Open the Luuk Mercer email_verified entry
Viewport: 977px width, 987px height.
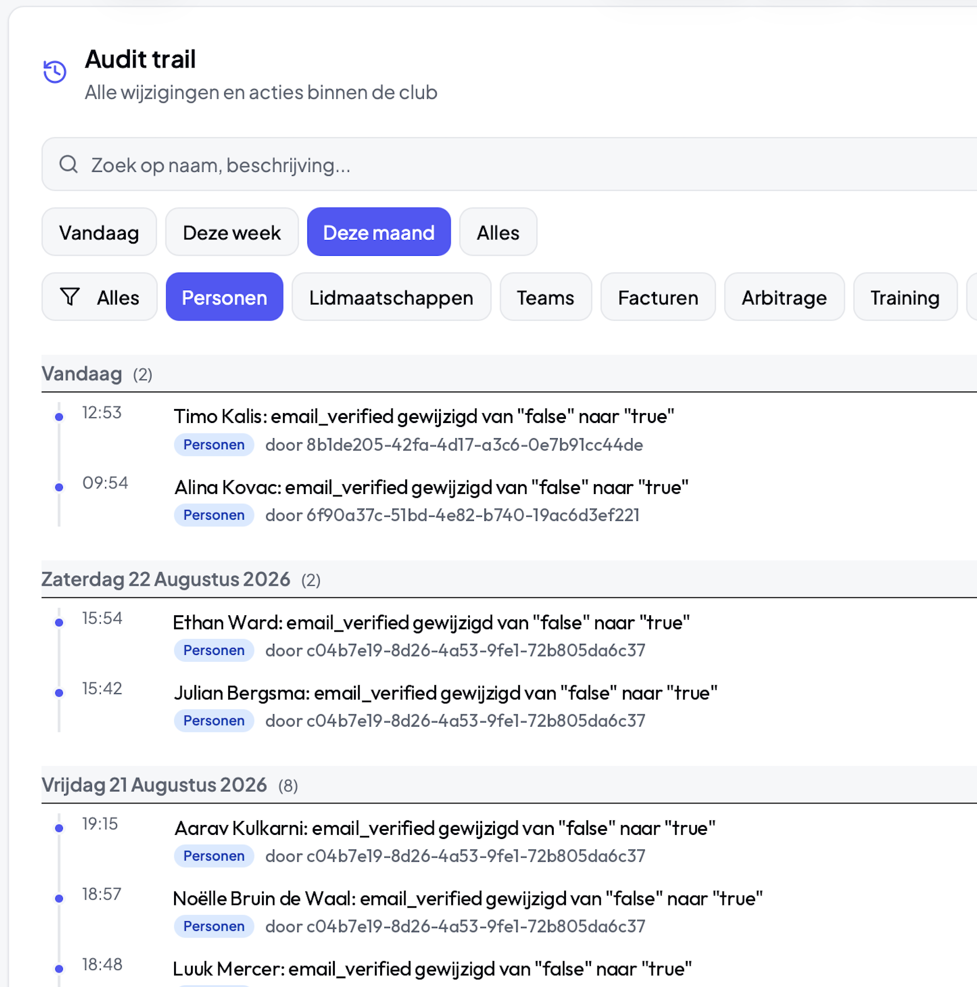tap(432, 969)
